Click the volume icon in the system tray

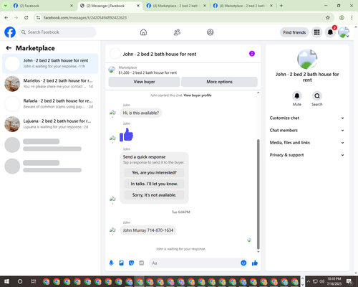(x=321, y=281)
